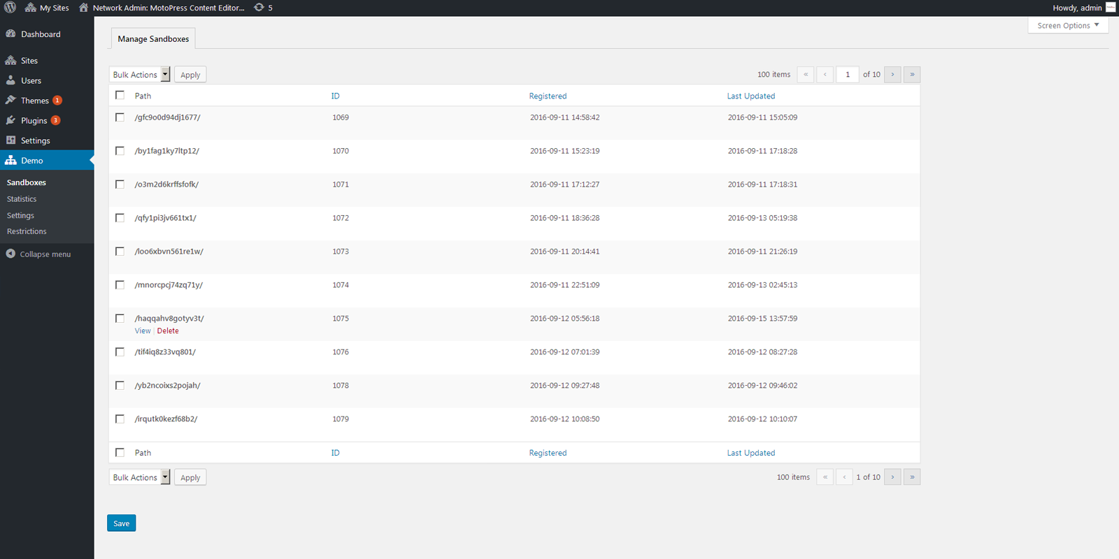The height and width of the screenshot is (559, 1119).
Task: Click the top Apply button
Action: pyautogui.click(x=190, y=75)
